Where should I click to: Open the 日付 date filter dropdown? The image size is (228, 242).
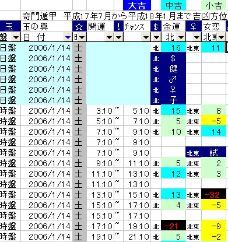point(68,37)
